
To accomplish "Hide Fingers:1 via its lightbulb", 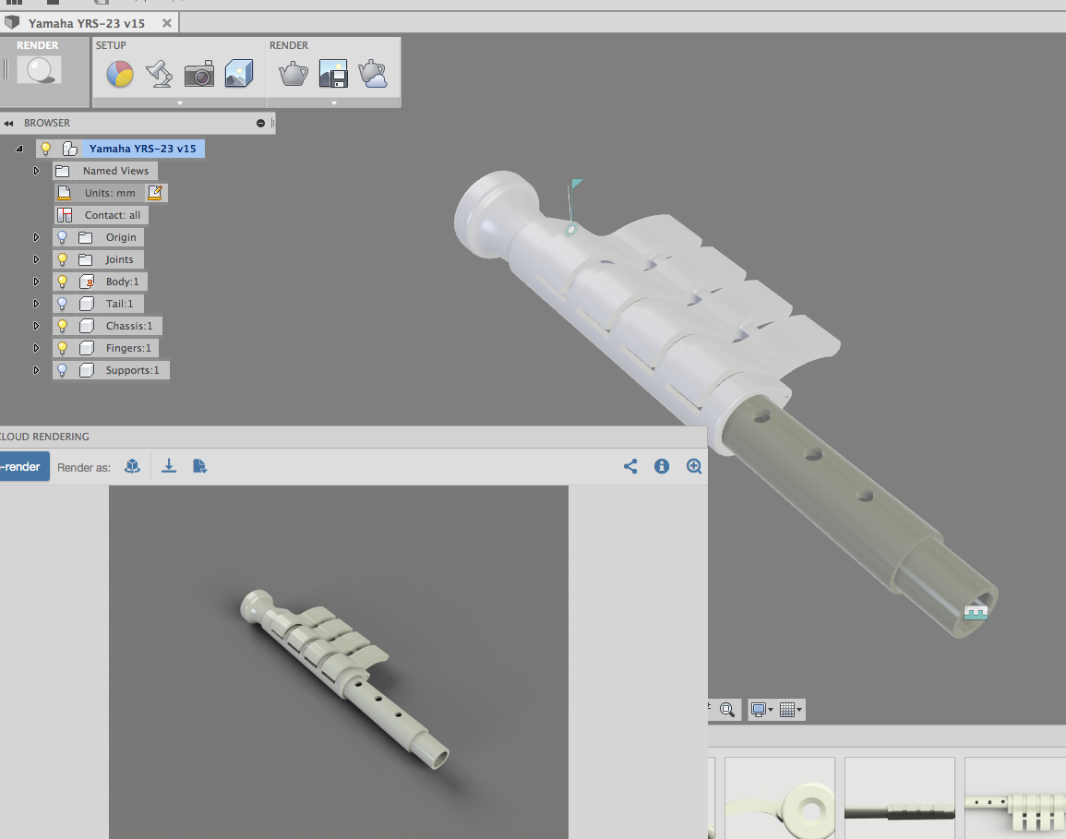I will 62,347.
